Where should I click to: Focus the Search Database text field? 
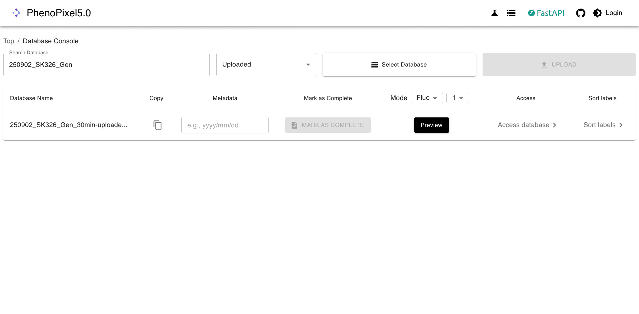[x=106, y=65]
